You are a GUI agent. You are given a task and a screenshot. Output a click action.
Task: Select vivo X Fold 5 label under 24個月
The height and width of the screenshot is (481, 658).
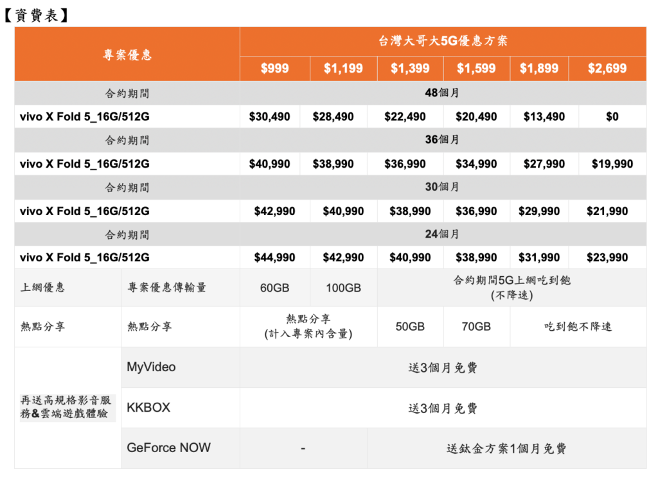click(x=84, y=258)
